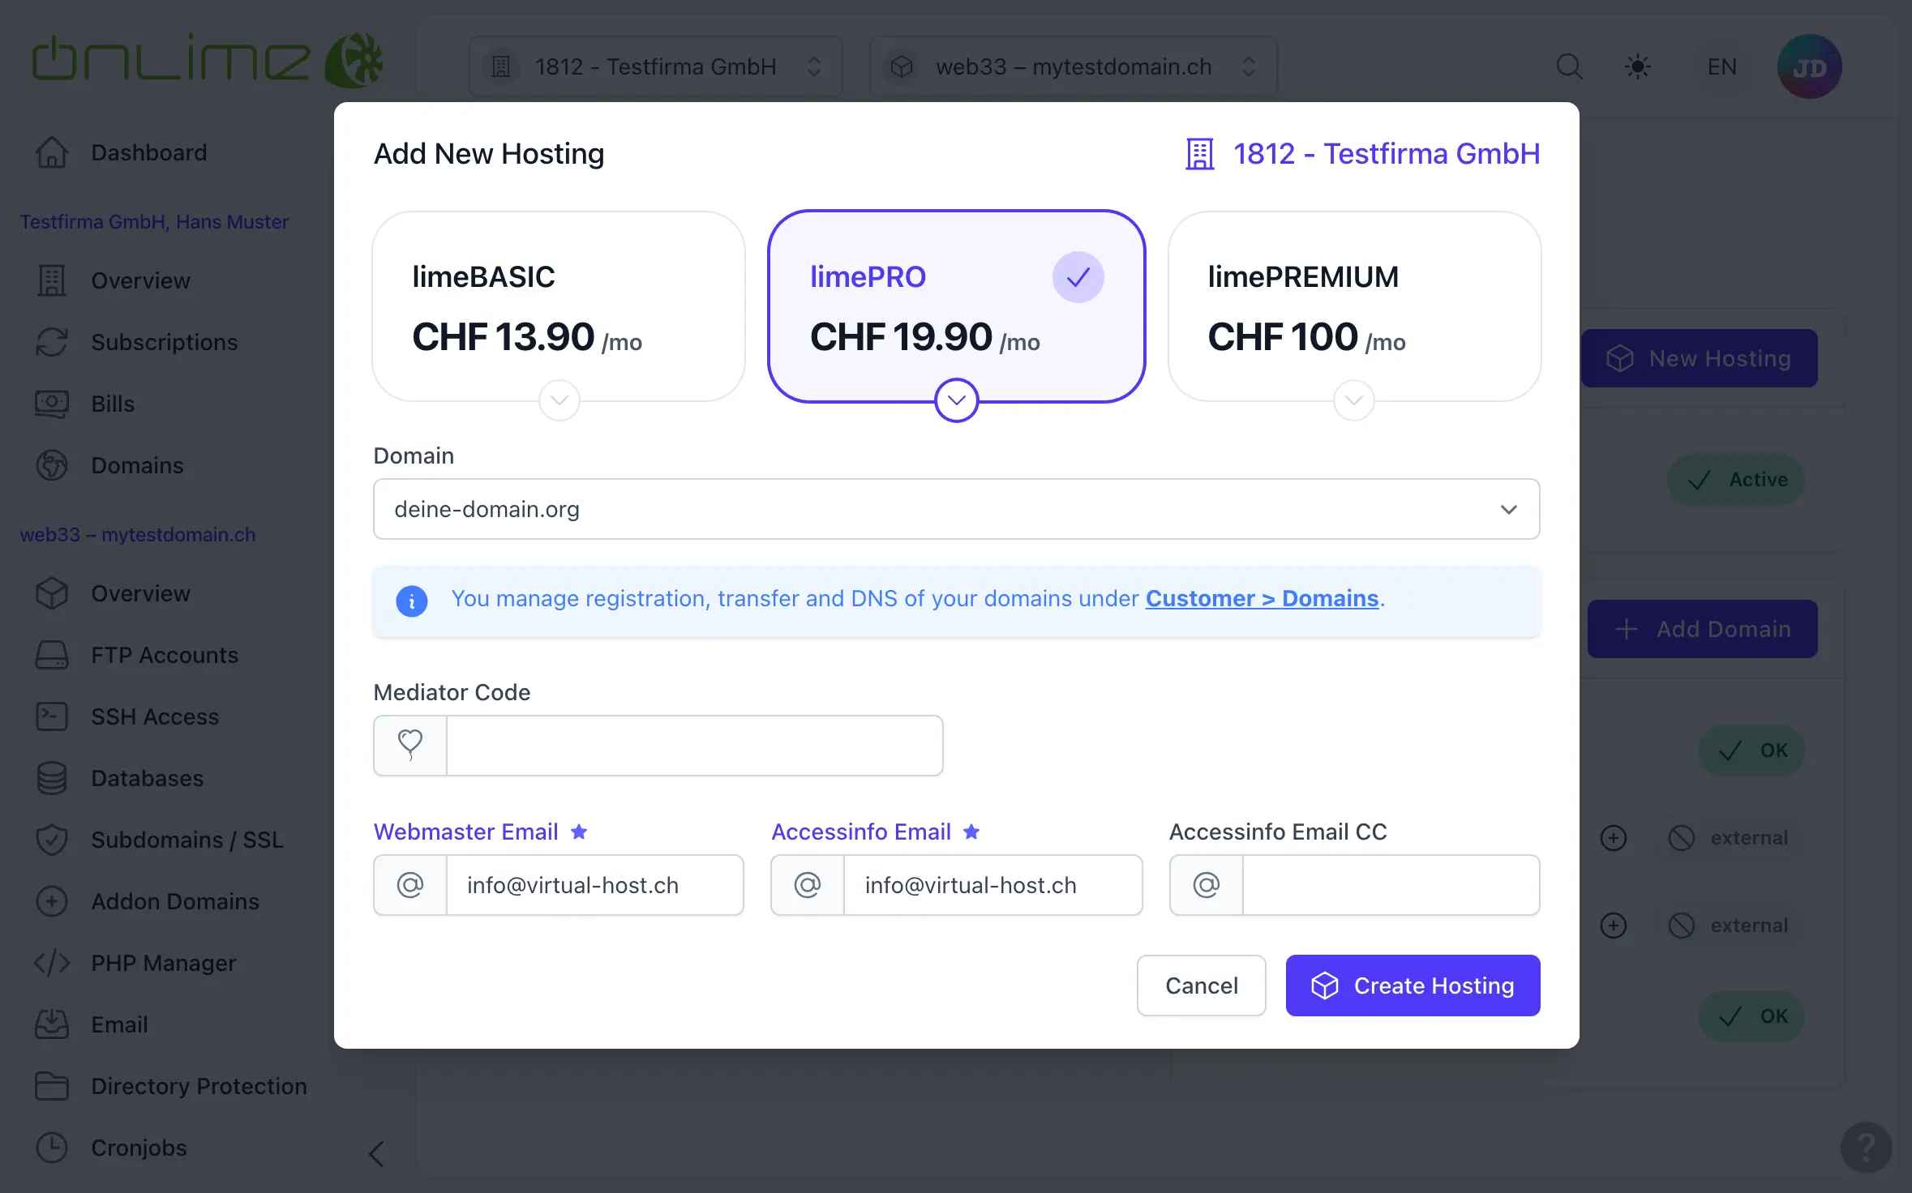The height and width of the screenshot is (1193, 1912).
Task: Select the limePRO plan card
Action: click(956, 306)
